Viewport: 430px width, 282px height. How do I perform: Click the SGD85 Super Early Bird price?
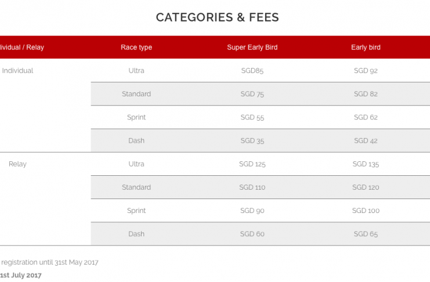252,71
